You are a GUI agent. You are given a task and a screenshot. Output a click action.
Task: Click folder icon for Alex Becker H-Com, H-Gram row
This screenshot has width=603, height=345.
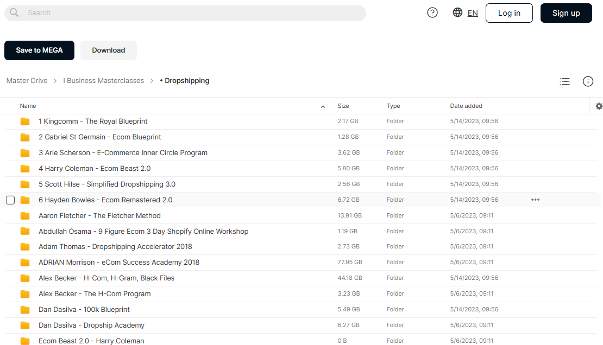click(25, 278)
